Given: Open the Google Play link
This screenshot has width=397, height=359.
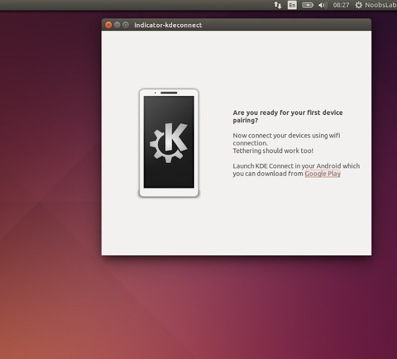Looking at the screenshot, I should click(x=322, y=174).
